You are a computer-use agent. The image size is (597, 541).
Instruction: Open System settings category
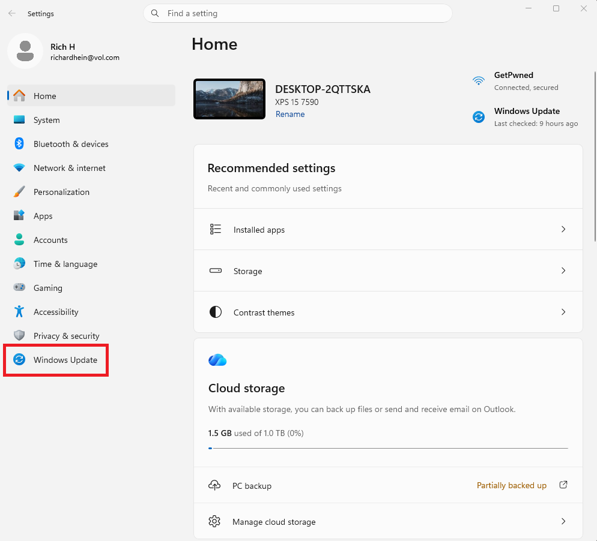(x=91, y=120)
